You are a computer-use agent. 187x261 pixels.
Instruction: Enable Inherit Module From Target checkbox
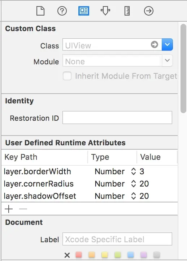click(67, 76)
